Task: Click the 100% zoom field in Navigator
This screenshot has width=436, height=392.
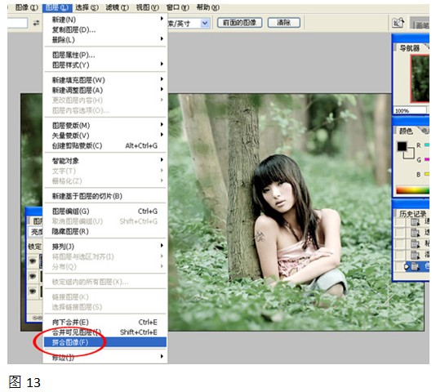Action: tap(410, 110)
